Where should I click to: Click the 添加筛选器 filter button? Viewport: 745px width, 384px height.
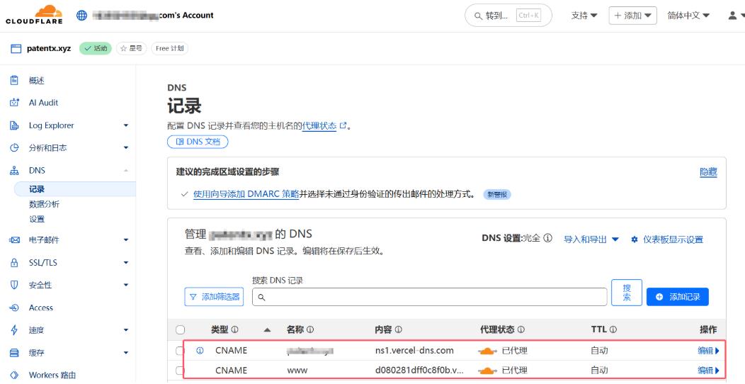214,297
